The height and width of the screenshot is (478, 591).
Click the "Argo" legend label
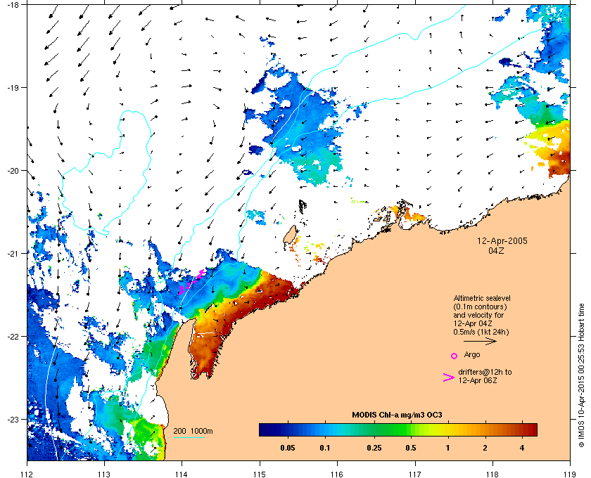coord(472,355)
